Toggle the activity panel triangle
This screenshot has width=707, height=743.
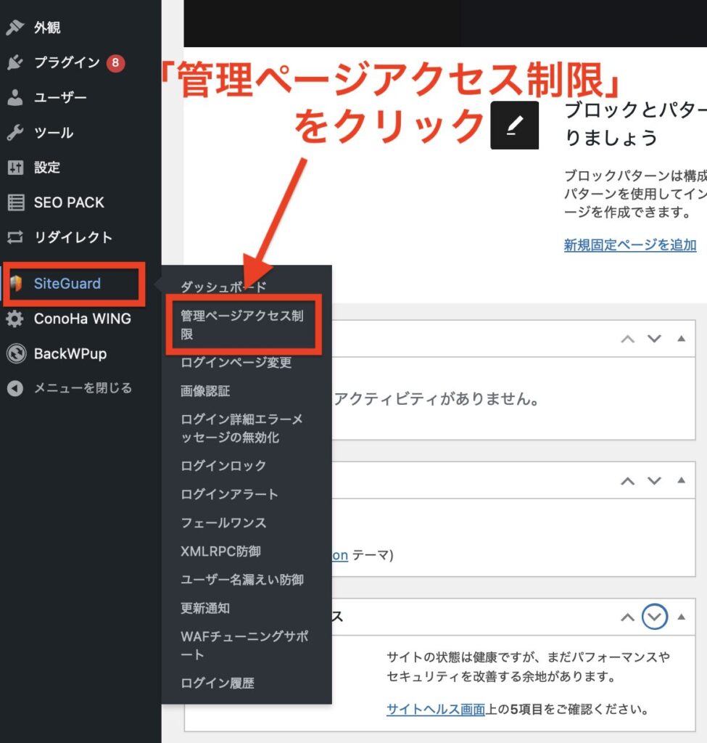[681, 338]
